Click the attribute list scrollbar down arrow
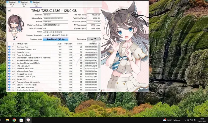This screenshot has height=123, width=208. pyautogui.click(x=99, y=89)
